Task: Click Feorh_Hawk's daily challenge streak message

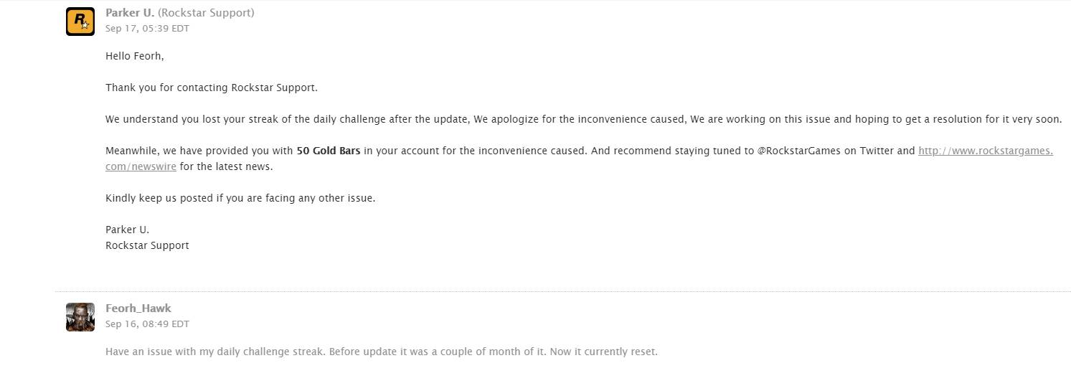Action: (x=381, y=352)
